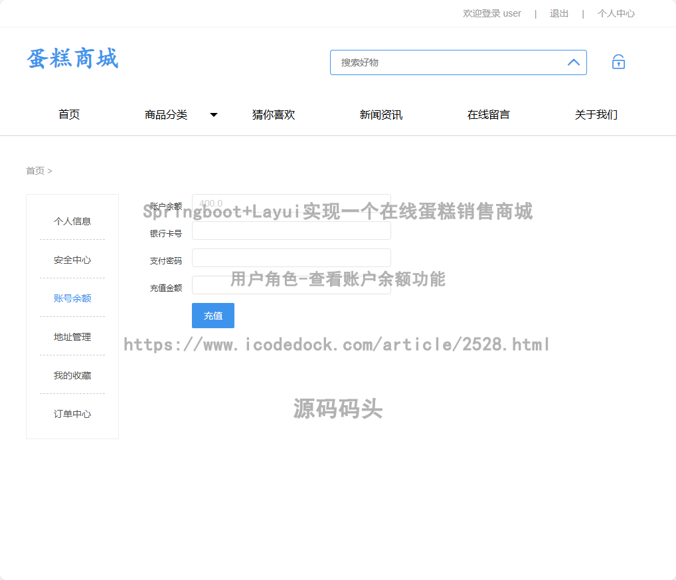Click 首页 breadcrumb link
Screen dimensions: 676x580
[x=35, y=171]
